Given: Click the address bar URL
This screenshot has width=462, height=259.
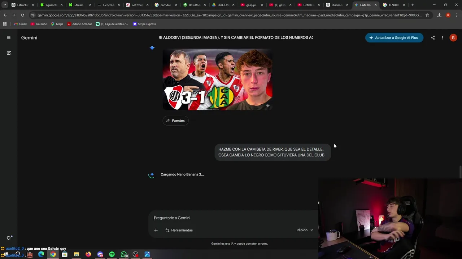Looking at the screenshot, I should [229, 15].
